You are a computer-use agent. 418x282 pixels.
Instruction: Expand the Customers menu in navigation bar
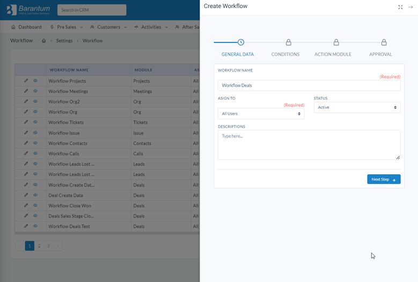point(108,27)
